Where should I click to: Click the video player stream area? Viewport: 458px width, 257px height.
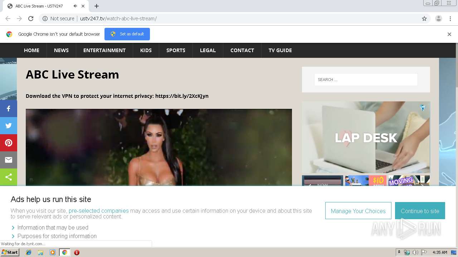(x=159, y=147)
